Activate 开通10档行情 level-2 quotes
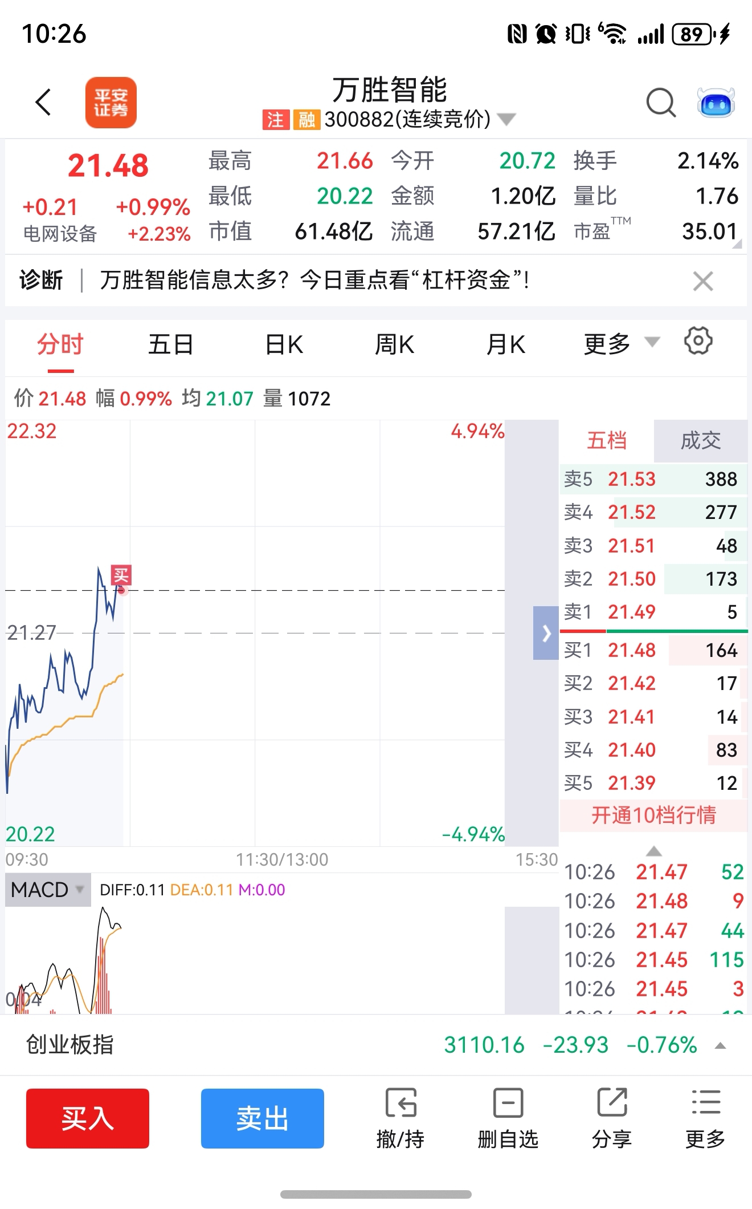752x1209 pixels. click(653, 816)
